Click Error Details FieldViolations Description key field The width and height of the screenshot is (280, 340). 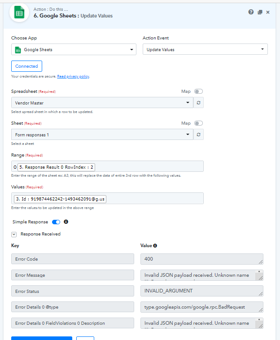(73, 323)
